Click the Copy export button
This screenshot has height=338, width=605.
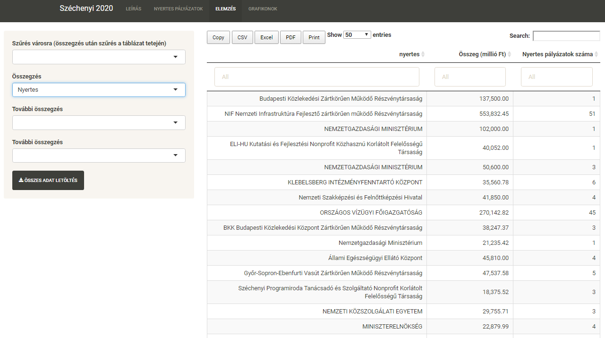point(218,38)
